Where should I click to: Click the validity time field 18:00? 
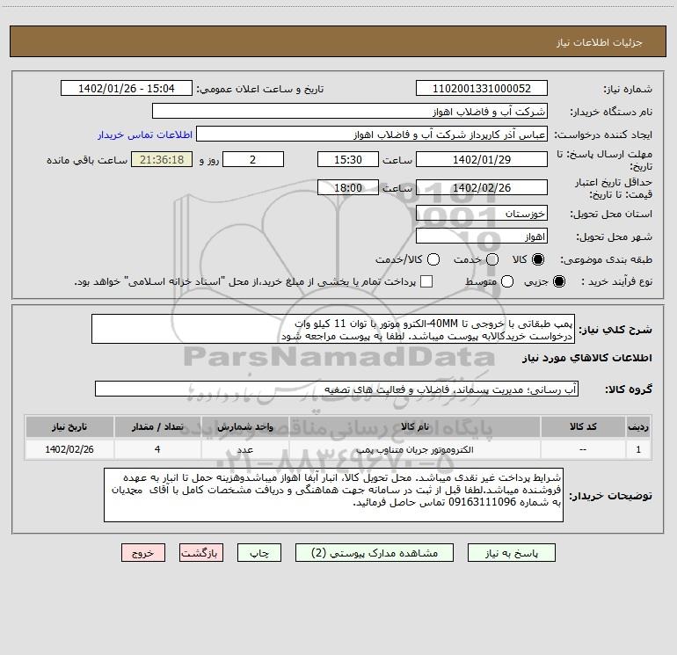pos(348,188)
